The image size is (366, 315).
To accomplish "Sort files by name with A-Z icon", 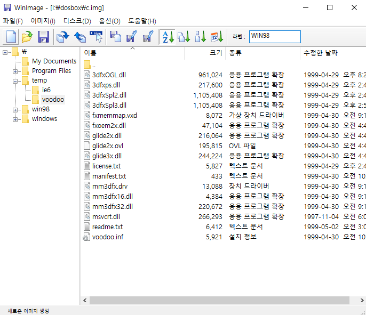I will click(x=168, y=37).
